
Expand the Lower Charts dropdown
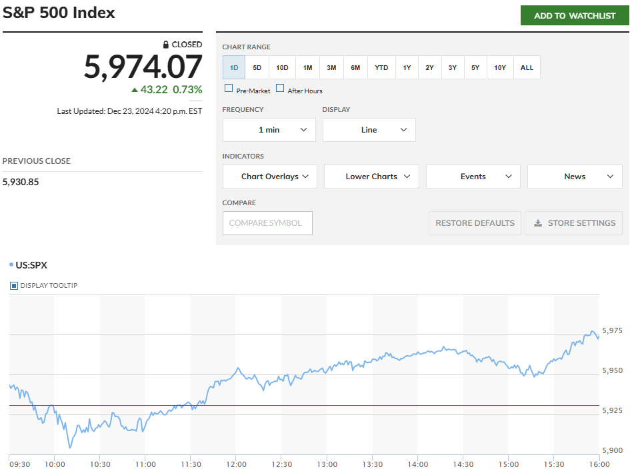pyautogui.click(x=371, y=177)
